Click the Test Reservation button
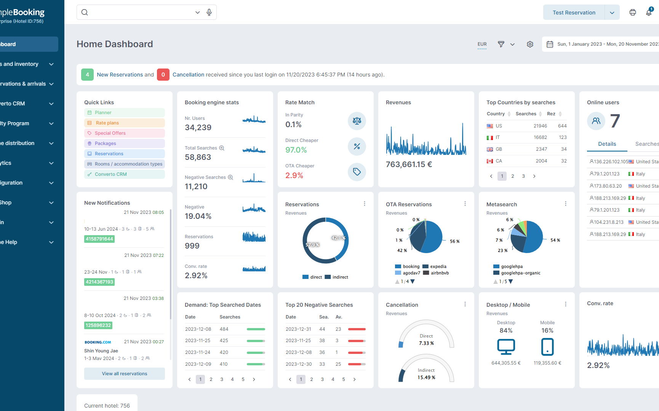The height and width of the screenshot is (411, 659). click(574, 13)
